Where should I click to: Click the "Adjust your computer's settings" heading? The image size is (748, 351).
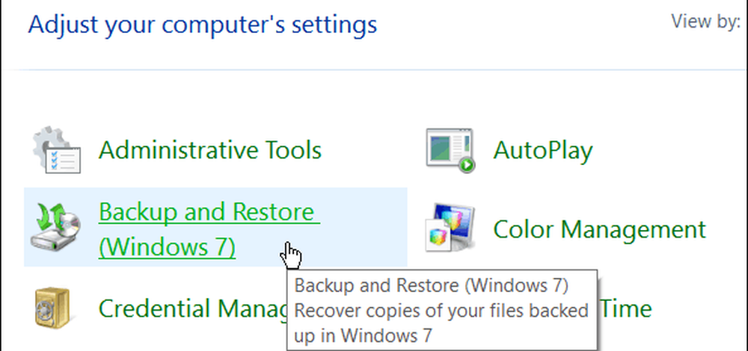[202, 25]
